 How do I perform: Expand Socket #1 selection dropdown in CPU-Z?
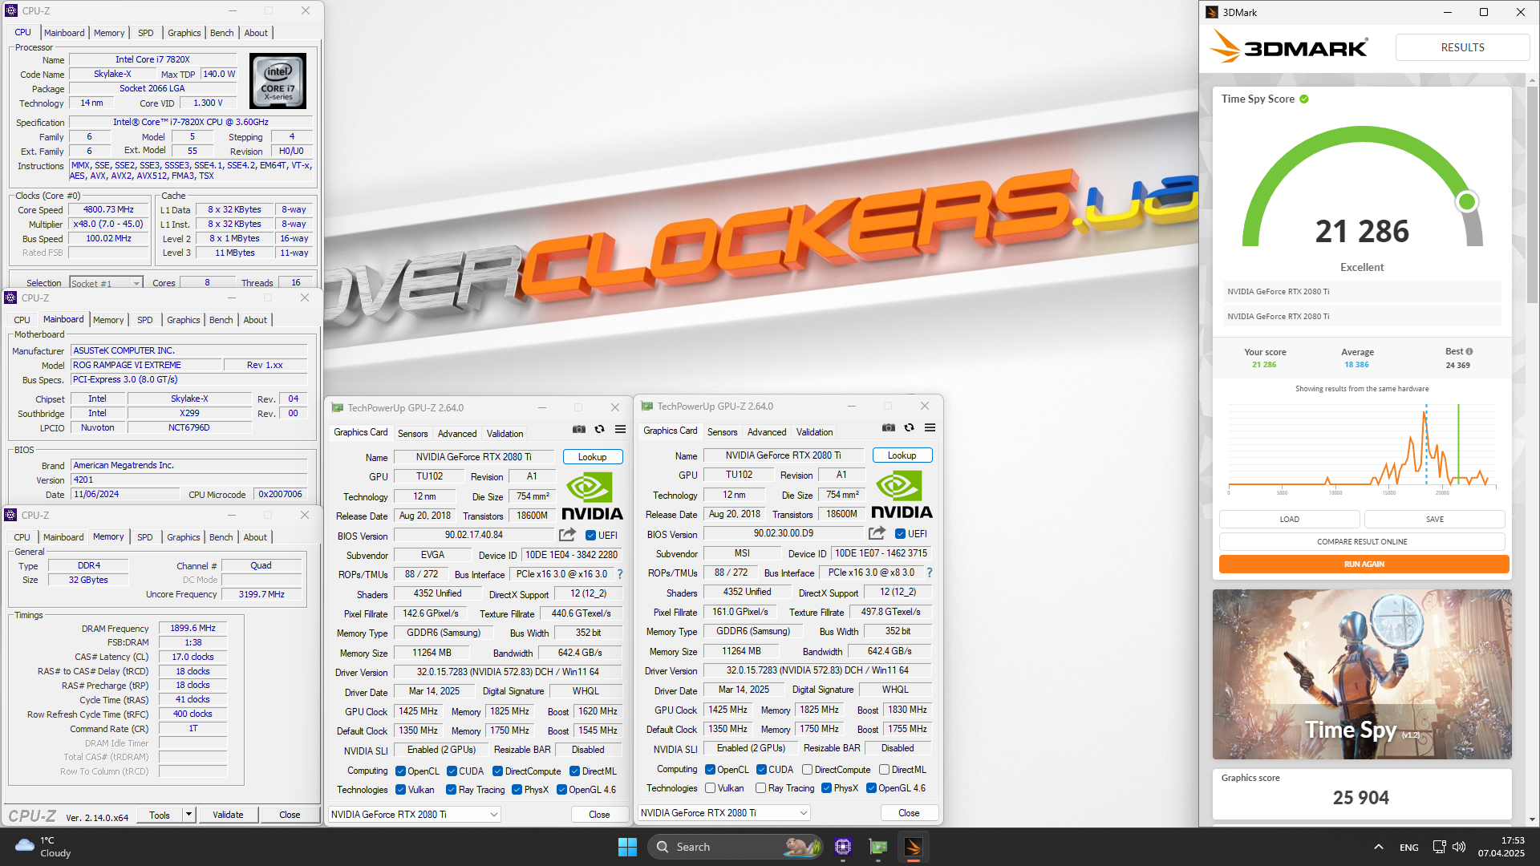pyautogui.click(x=136, y=283)
